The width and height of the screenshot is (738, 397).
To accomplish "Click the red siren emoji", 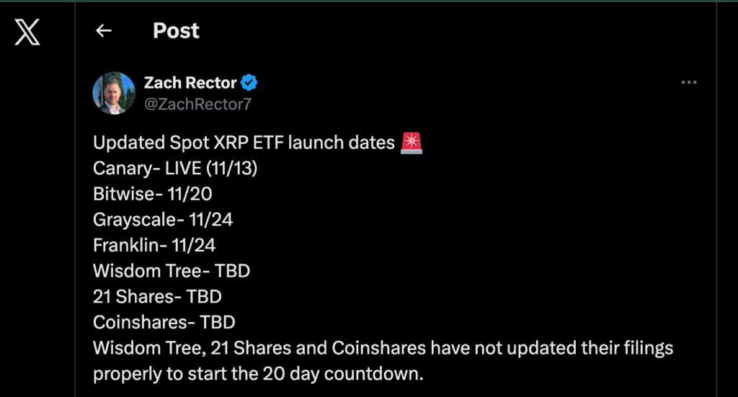I will (412, 143).
